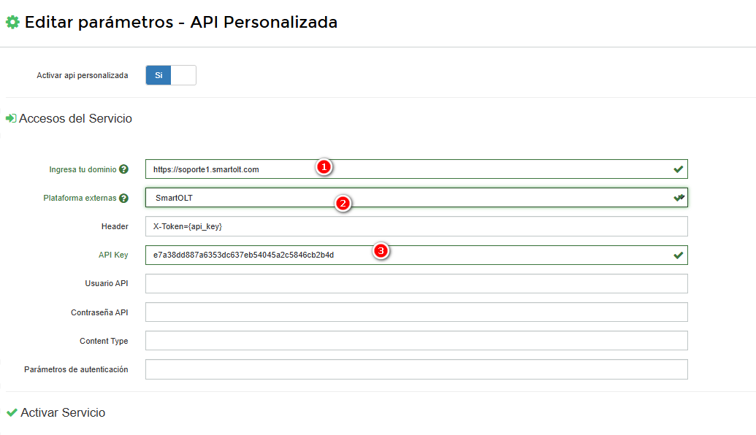Click the API Key input field
The height and width of the screenshot is (435, 756).
pos(416,255)
